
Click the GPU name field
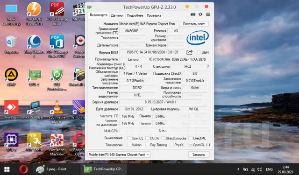click(x=149, y=24)
